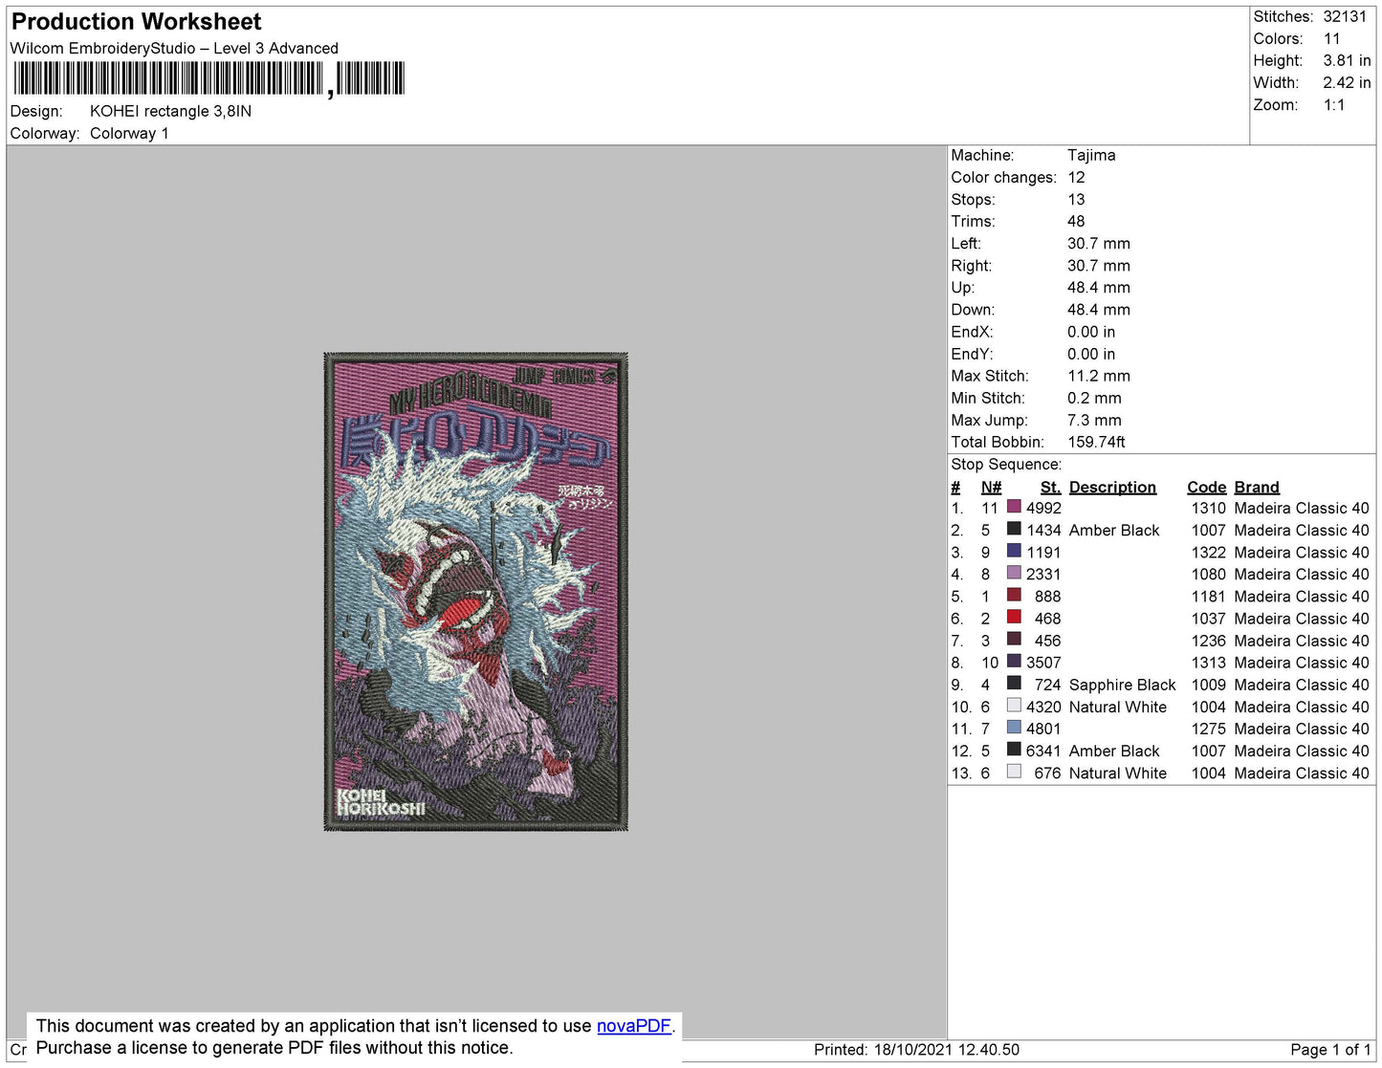Click the novaPDF hyperlink

pos(634,1026)
